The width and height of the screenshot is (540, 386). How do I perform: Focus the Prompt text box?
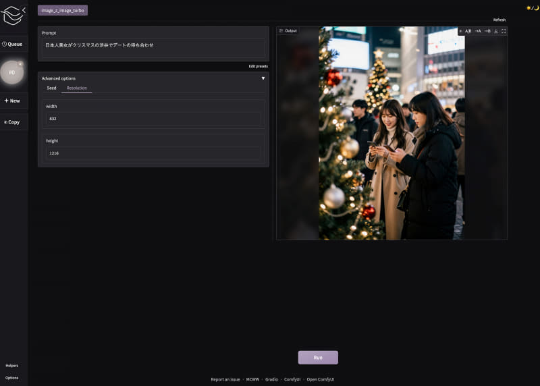click(x=153, y=47)
